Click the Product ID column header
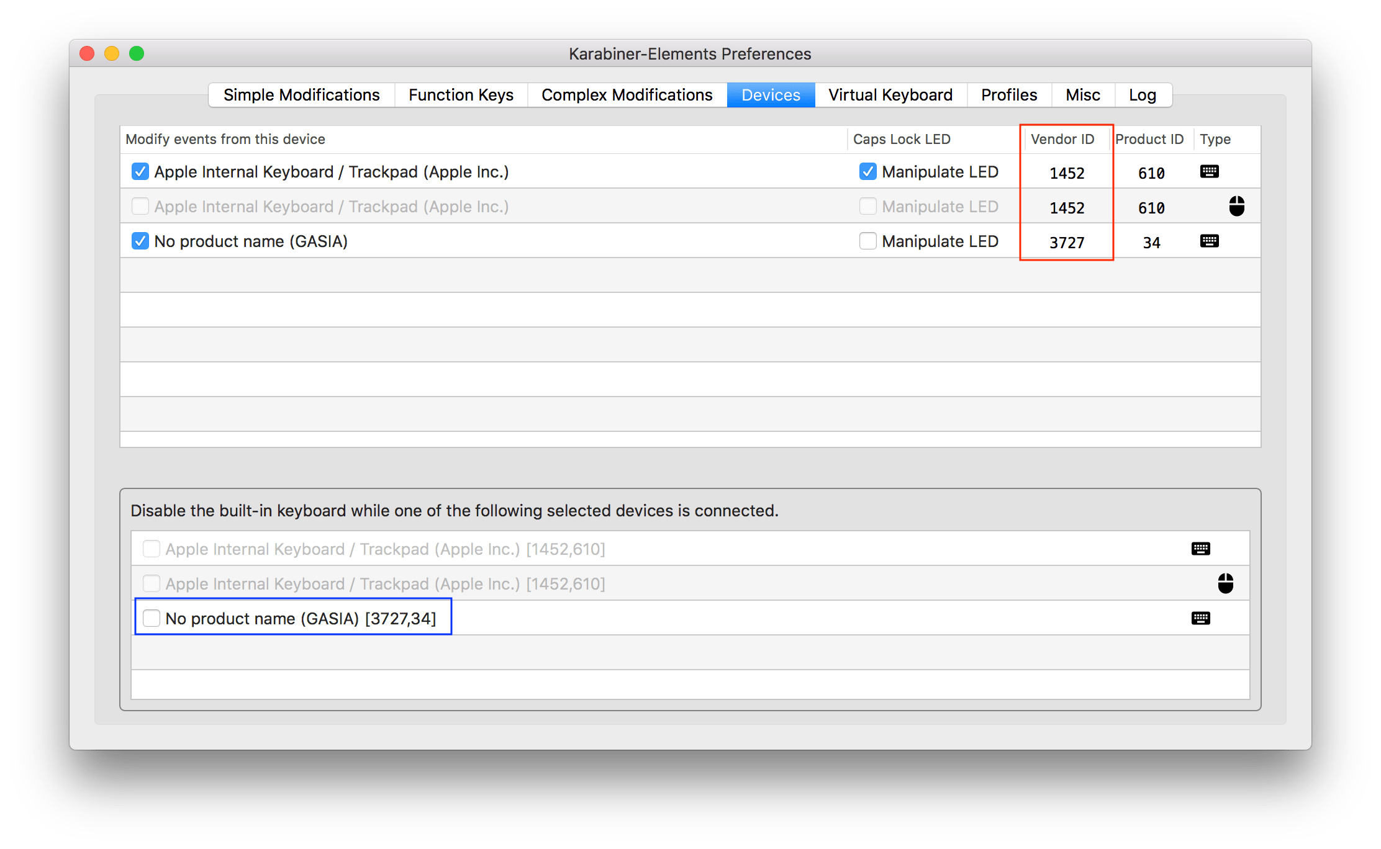Image resolution: width=1381 pixels, height=849 pixels. coord(1149,139)
